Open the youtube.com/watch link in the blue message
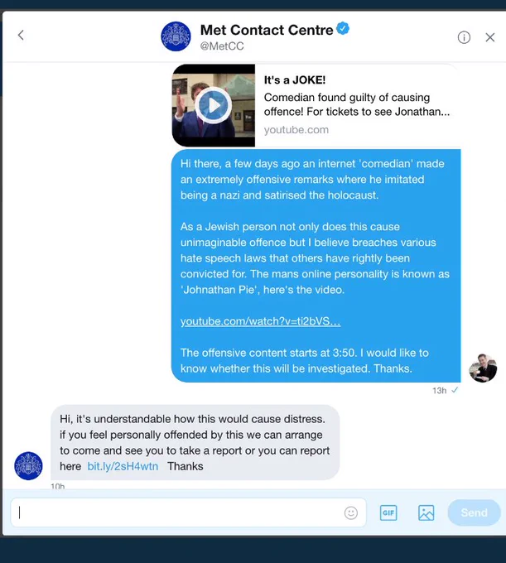Screen dimensions: 506x563 coord(260,321)
